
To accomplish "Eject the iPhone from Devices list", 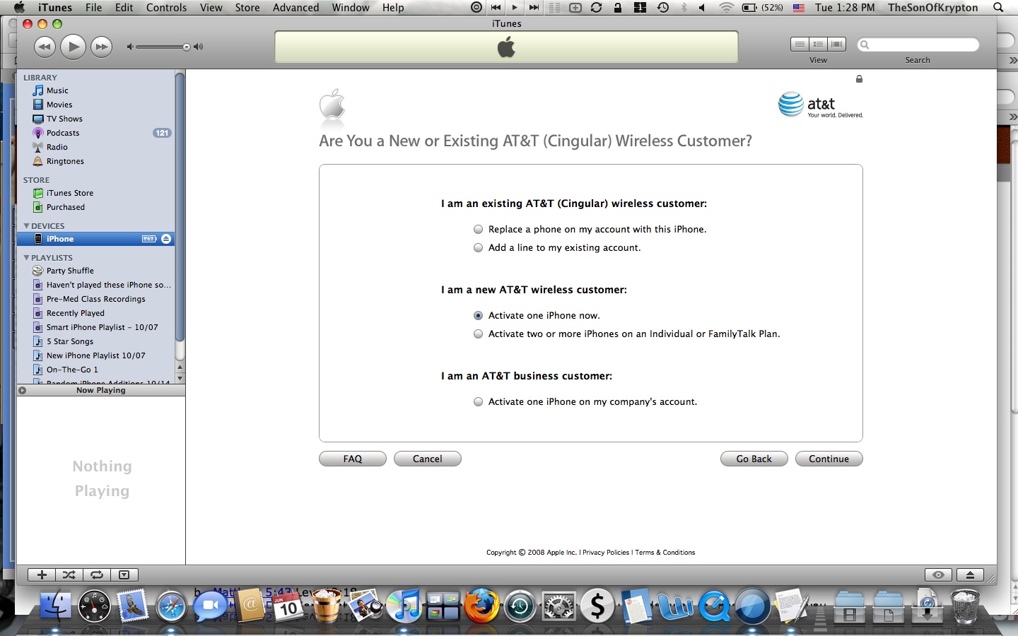I will (x=166, y=239).
